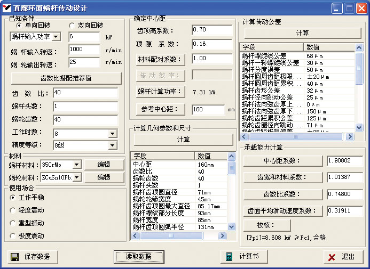Choose 轻度震动 usage condition

(13, 210)
